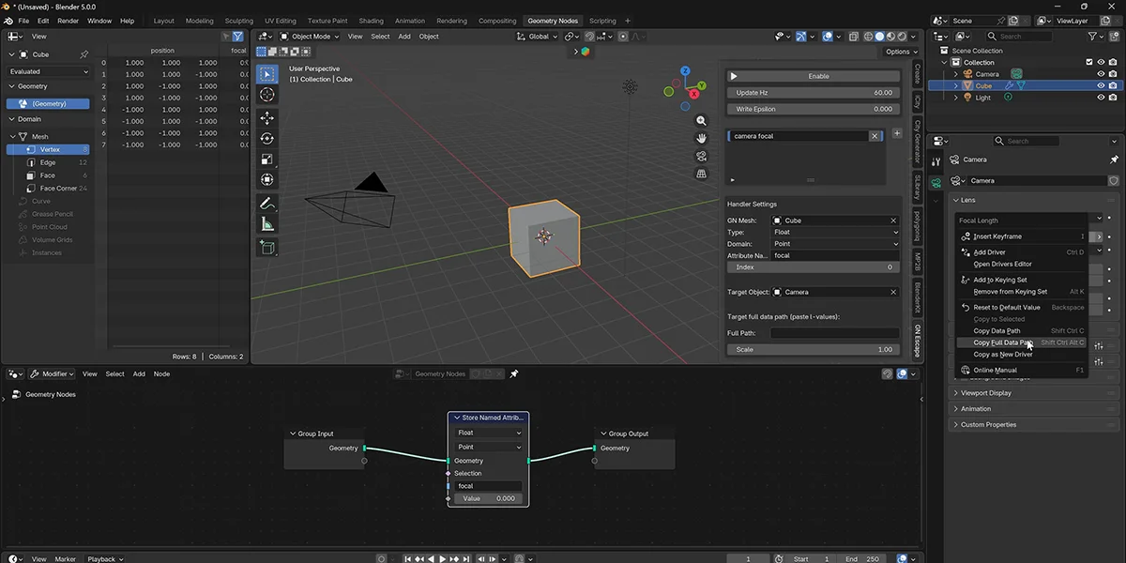
Task: Activate the Measure tool icon
Action: [x=267, y=223]
